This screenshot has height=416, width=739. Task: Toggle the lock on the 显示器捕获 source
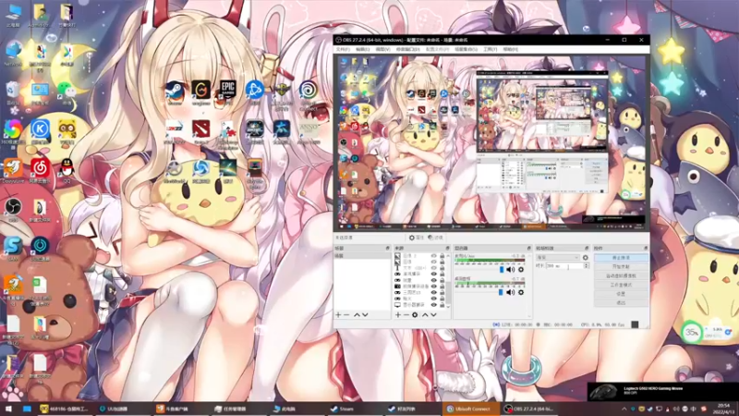442,305
